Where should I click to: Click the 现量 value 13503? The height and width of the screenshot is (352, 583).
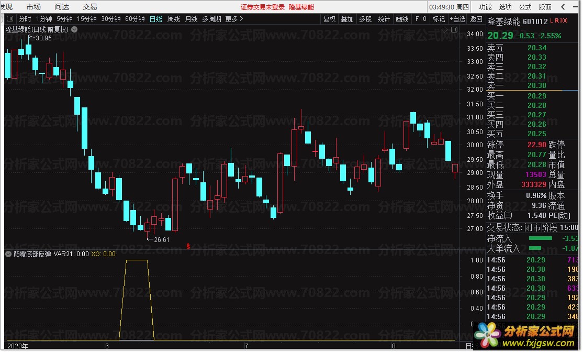pyautogui.click(x=536, y=174)
